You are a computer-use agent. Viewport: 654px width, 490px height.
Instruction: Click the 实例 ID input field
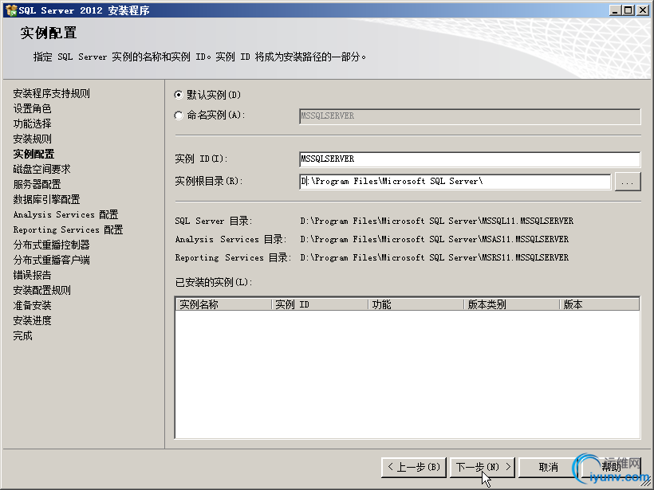pos(470,159)
